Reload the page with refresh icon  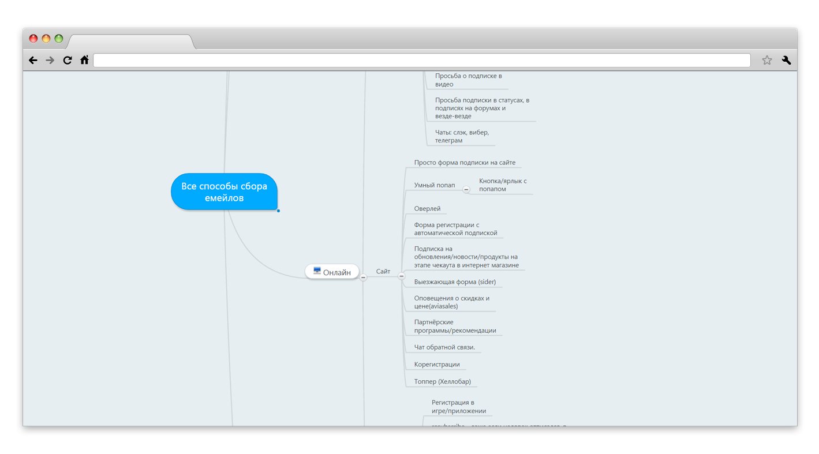68,60
